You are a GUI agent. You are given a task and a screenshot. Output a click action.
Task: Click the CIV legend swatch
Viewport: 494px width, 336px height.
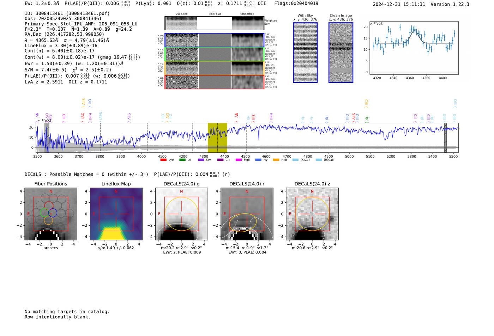coord(201,160)
